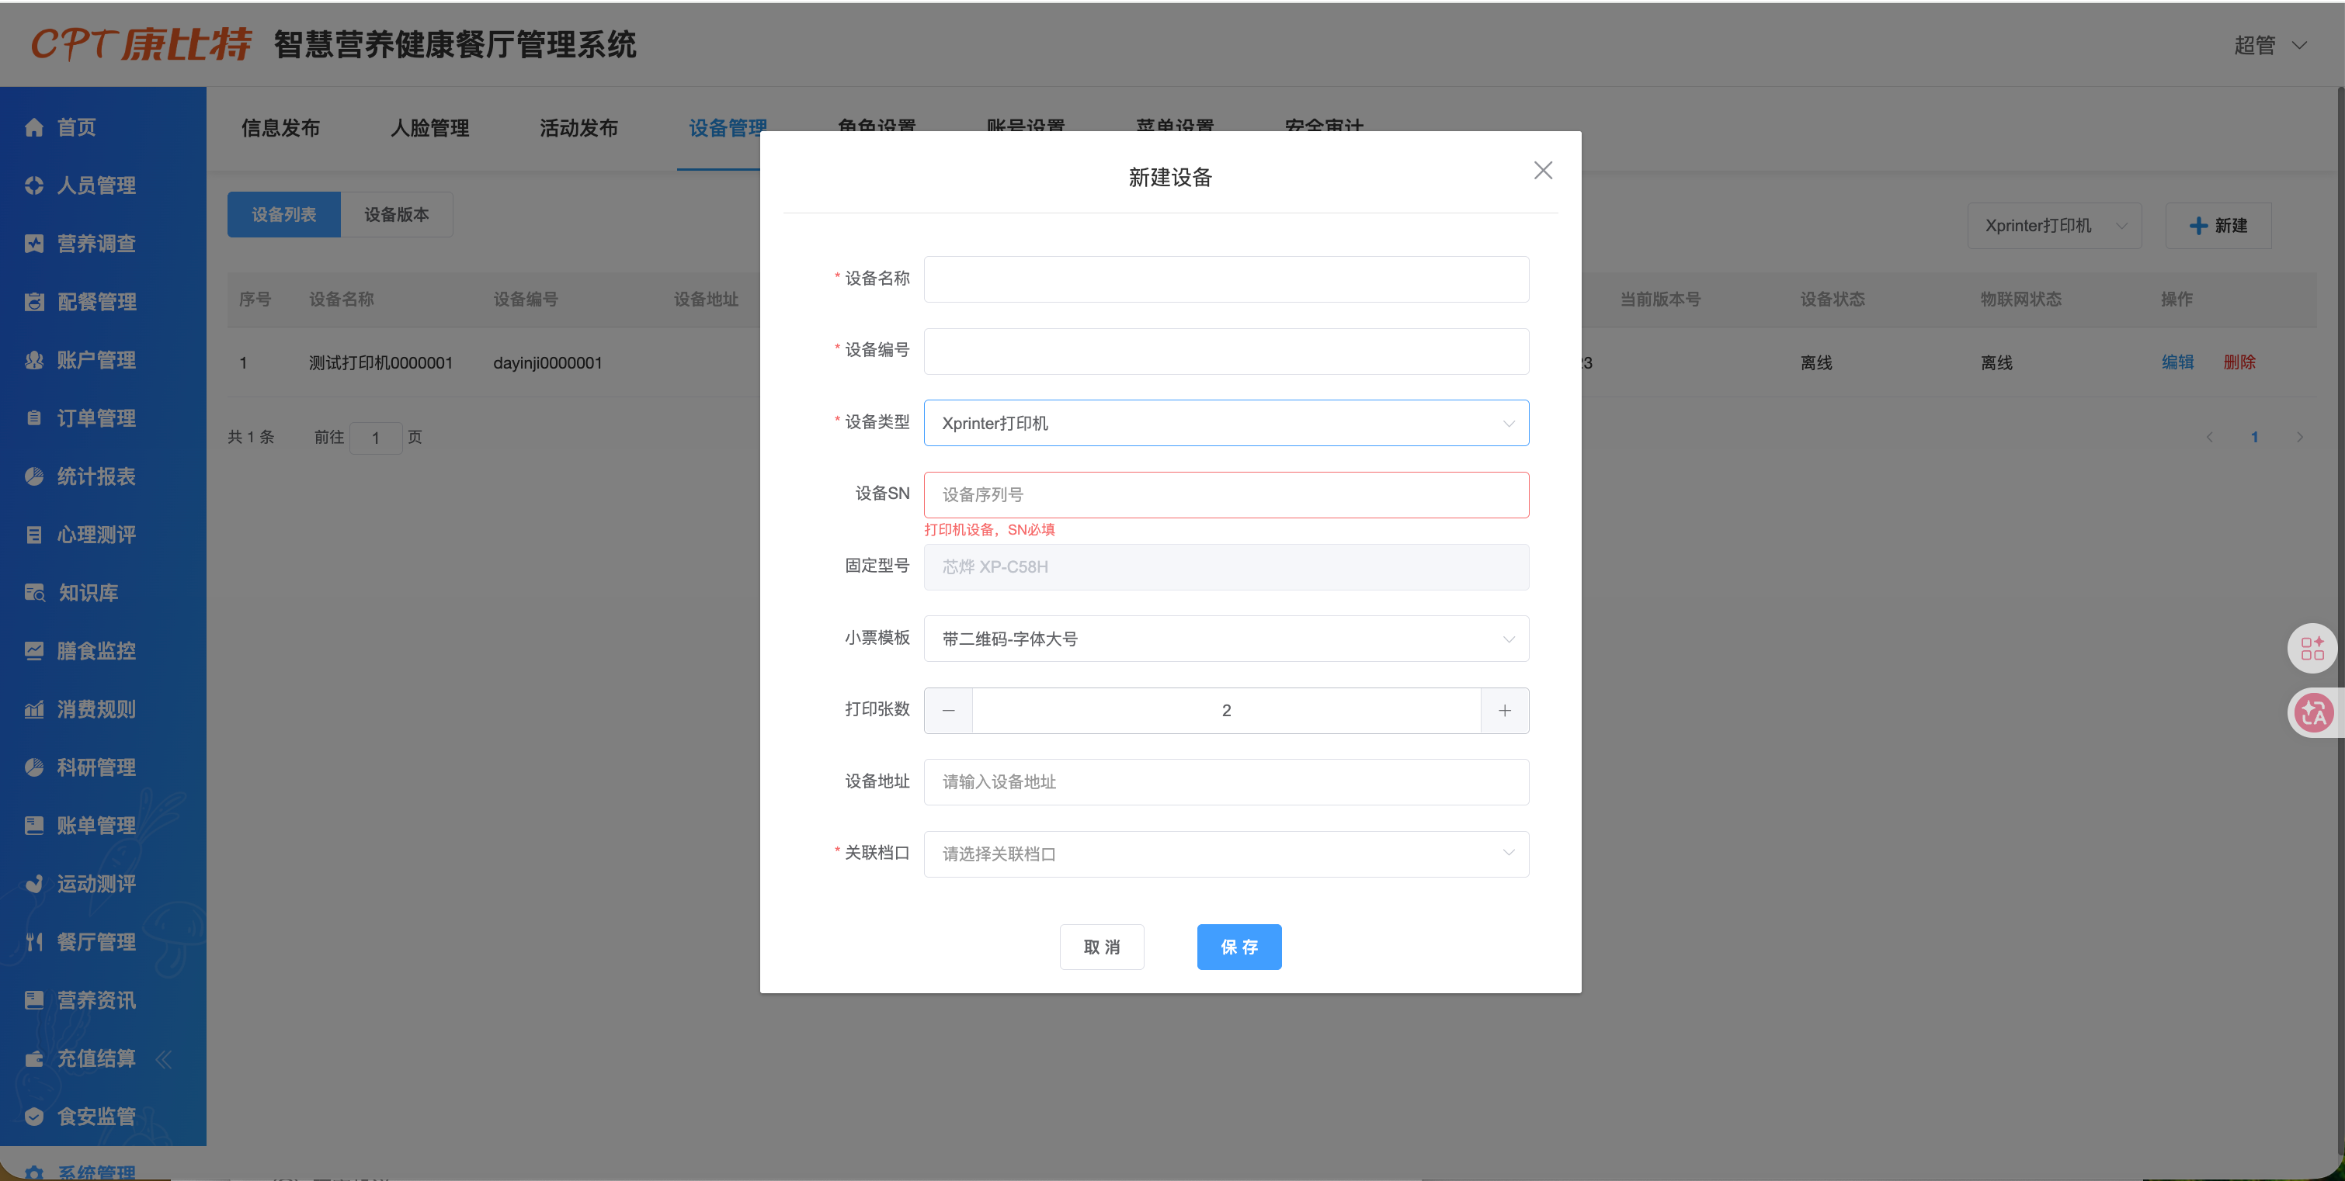Screen dimensions: 2345x1181
Task: Increase 打印张数 with plus button
Action: pyautogui.click(x=1505, y=711)
